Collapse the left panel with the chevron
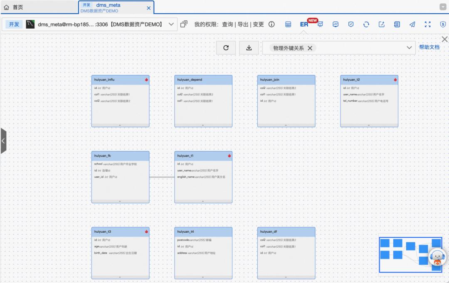This screenshot has width=449, height=283. 4,140
